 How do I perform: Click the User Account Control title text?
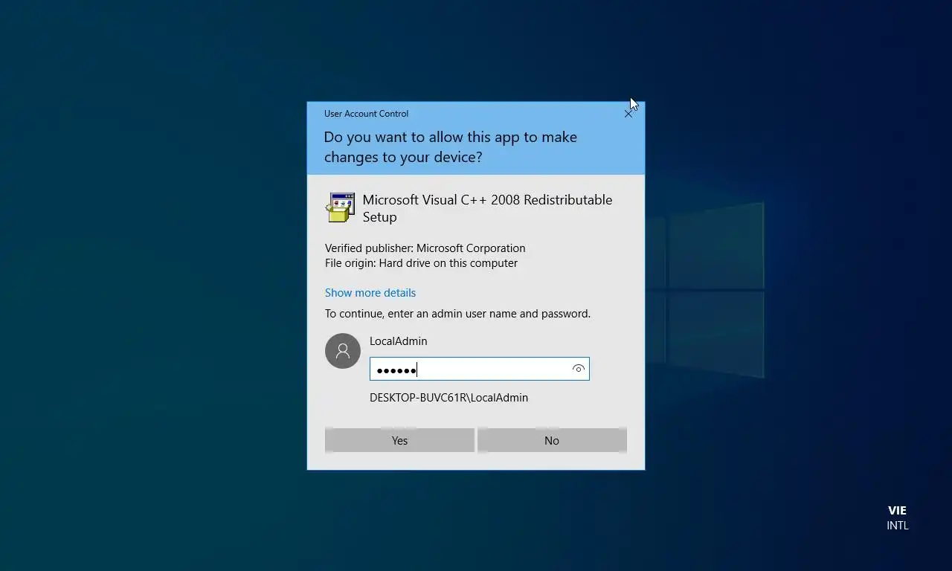[366, 114]
